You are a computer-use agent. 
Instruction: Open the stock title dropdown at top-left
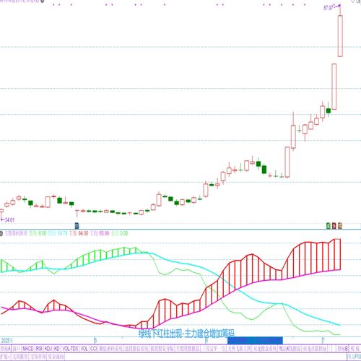[x=43, y=1]
